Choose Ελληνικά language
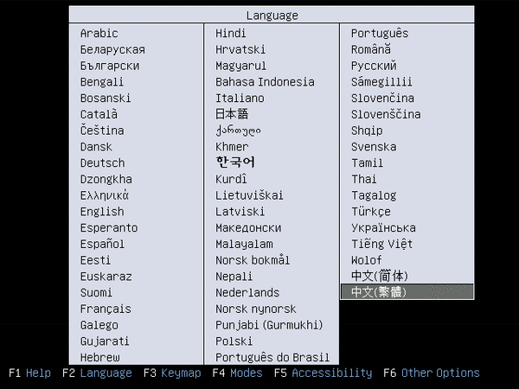This screenshot has height=389, width=519. pyautogui.click(x=105, y=195)
